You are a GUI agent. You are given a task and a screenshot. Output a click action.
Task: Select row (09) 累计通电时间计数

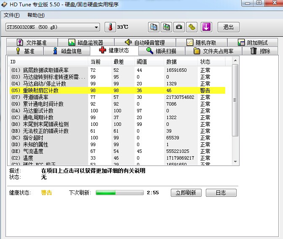pyautogui.click(x=117, y=104)
